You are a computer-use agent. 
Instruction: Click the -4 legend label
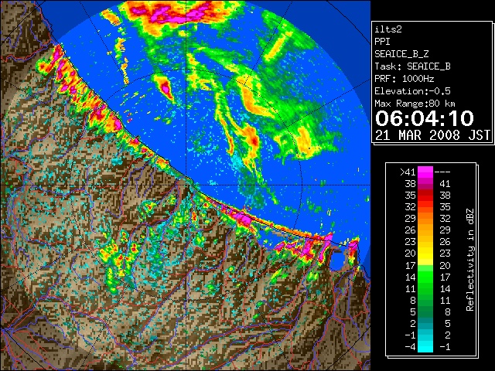click(411, 346)
